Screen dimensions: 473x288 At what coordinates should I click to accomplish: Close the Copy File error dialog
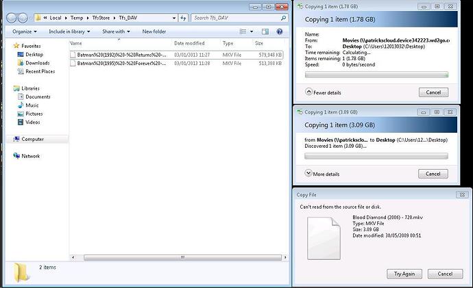462,195
